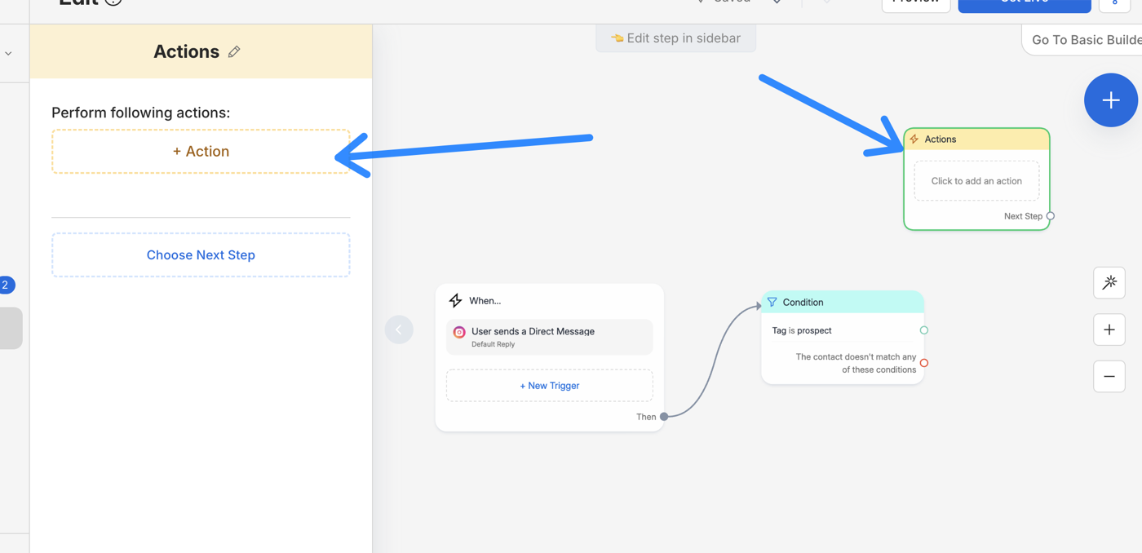Click the Choose Next Step button
The image size is (1142, 553).
201,254
